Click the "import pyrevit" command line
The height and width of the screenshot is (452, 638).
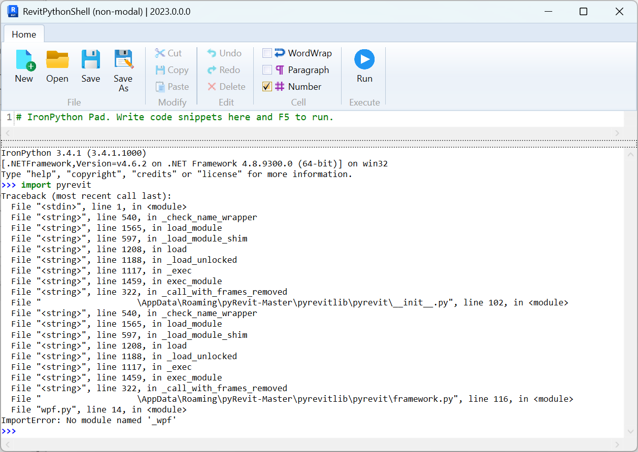pyautogui.click(x=56, y=185)
